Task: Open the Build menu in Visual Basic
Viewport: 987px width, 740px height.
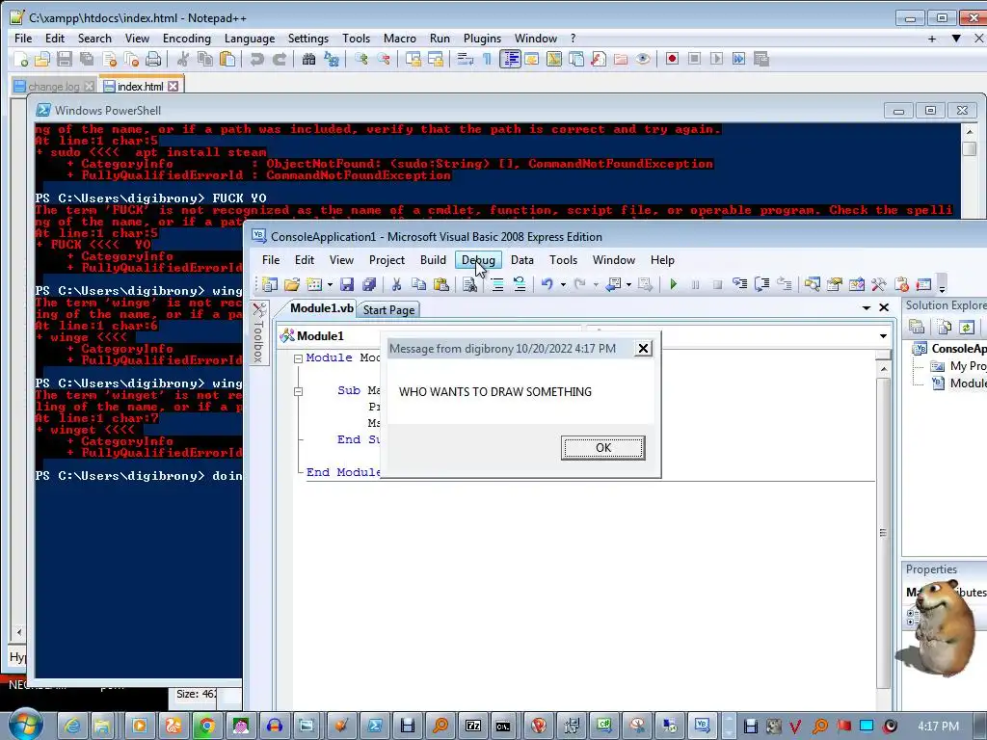Action: pyautogui.click(x=433, y=260)
